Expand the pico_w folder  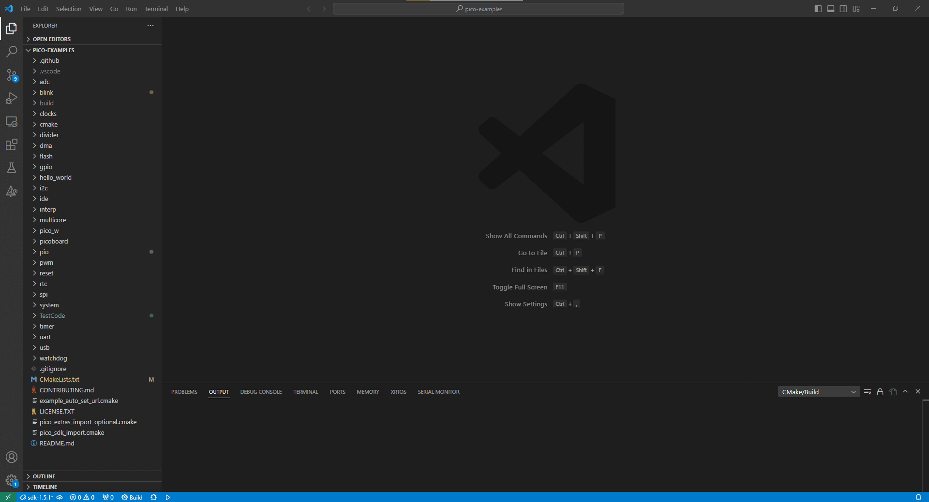(x=92, y=230)
